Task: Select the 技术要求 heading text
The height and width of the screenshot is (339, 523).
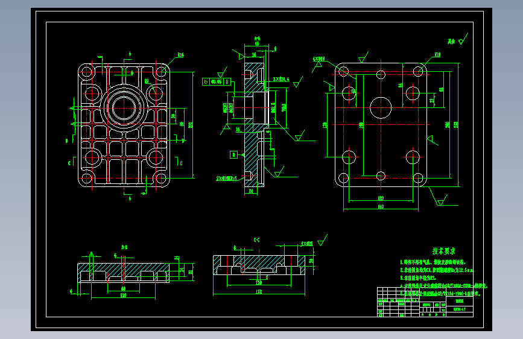Action: click(443, 251)
